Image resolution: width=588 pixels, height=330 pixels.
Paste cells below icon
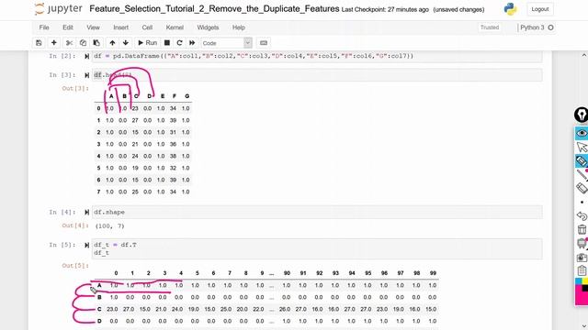click(x=96, y=43)
